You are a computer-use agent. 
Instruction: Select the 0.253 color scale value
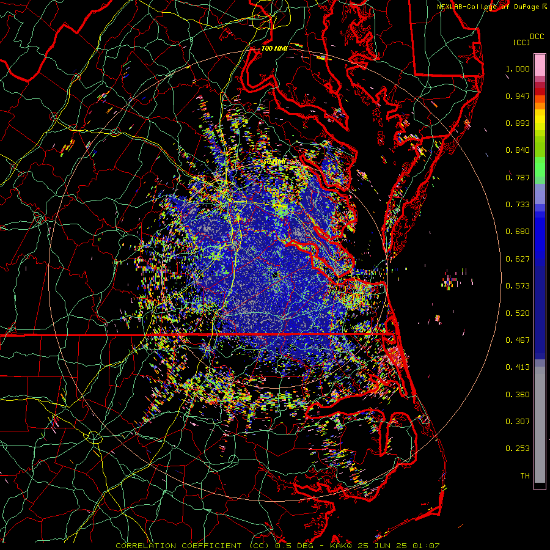click(518, 449)
